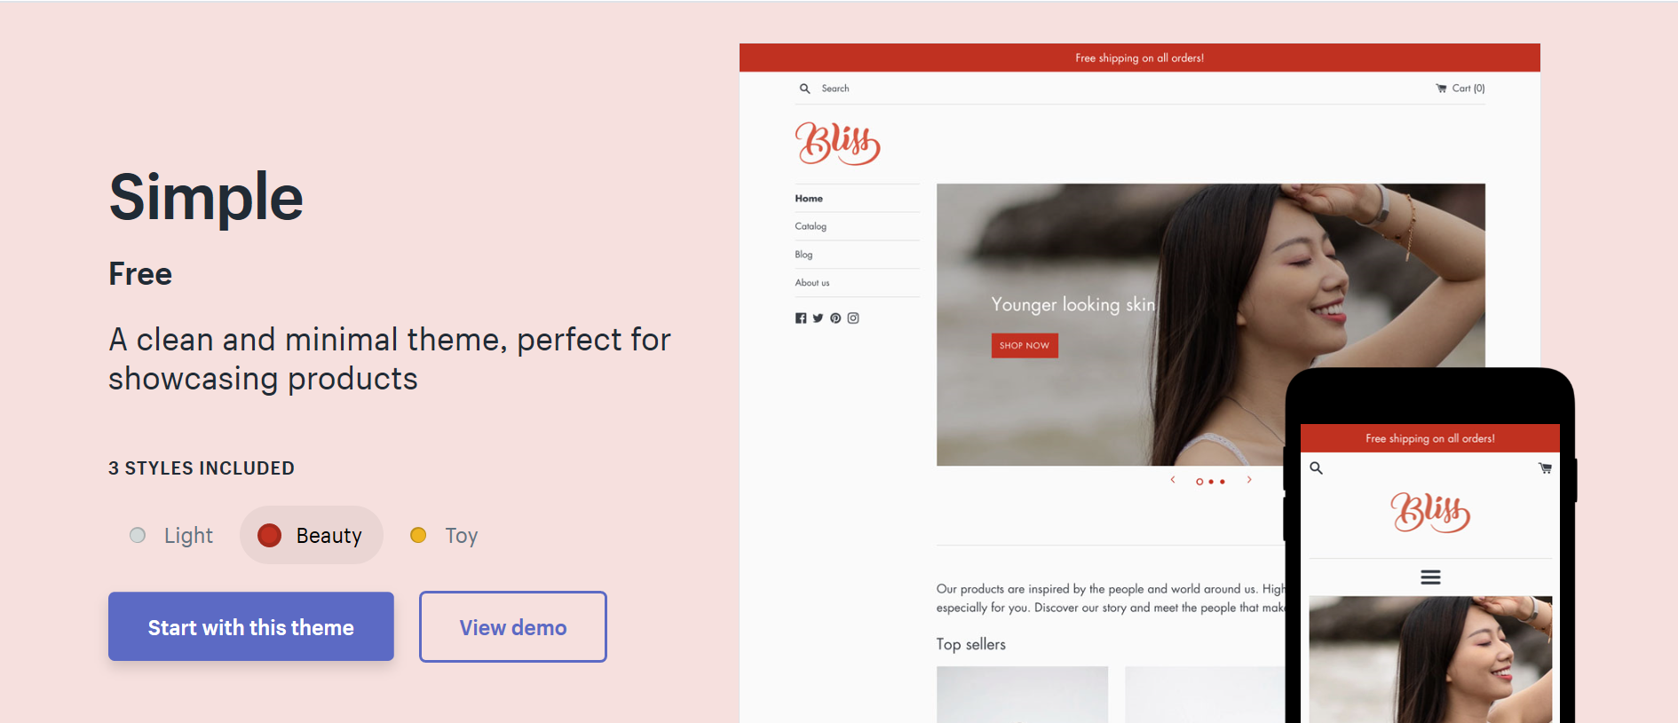Click the mobile preview search icon

(1317, 468)
